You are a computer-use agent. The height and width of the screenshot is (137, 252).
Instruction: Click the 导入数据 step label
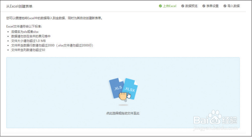pos(234,6)
